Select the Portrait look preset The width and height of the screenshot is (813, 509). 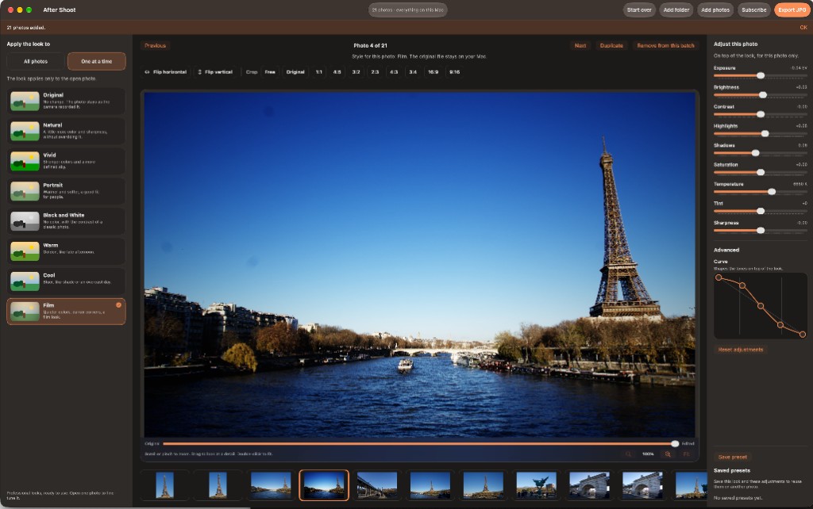(x=66, y=191)
